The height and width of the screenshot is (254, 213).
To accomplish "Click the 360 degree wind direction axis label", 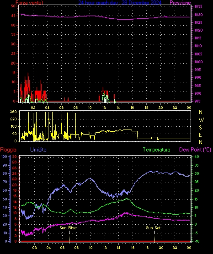I will (13, 112).
